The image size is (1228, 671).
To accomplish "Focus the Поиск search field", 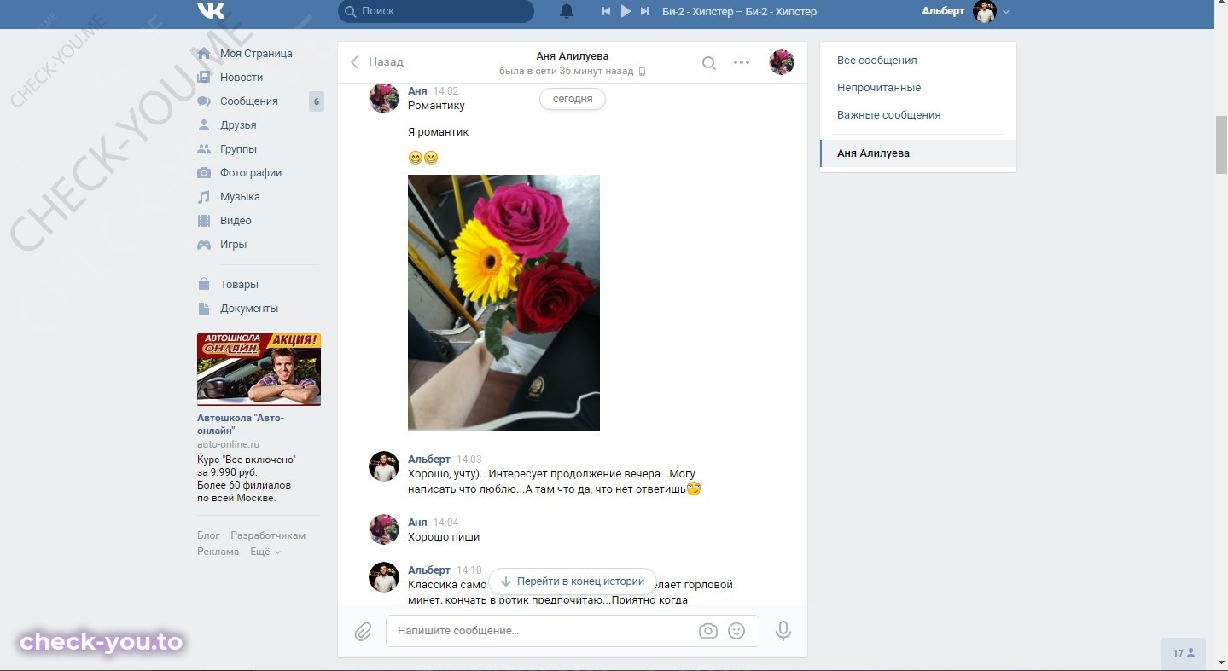I will (436, 11).
